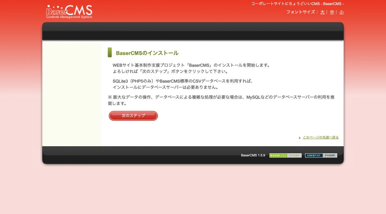
Task: Click the BaserCMSのインストール heading
Action: coord(147,53)
